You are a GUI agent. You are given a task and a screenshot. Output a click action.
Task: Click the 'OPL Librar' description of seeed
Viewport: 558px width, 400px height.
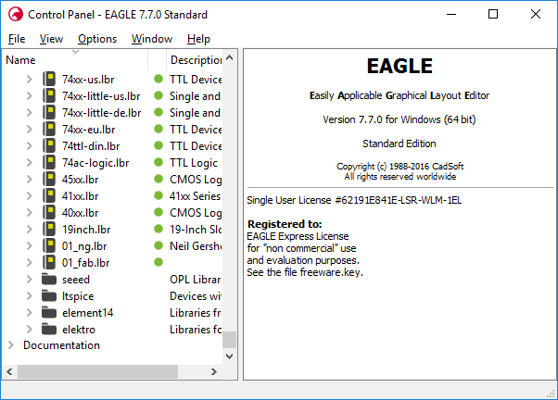196,280
